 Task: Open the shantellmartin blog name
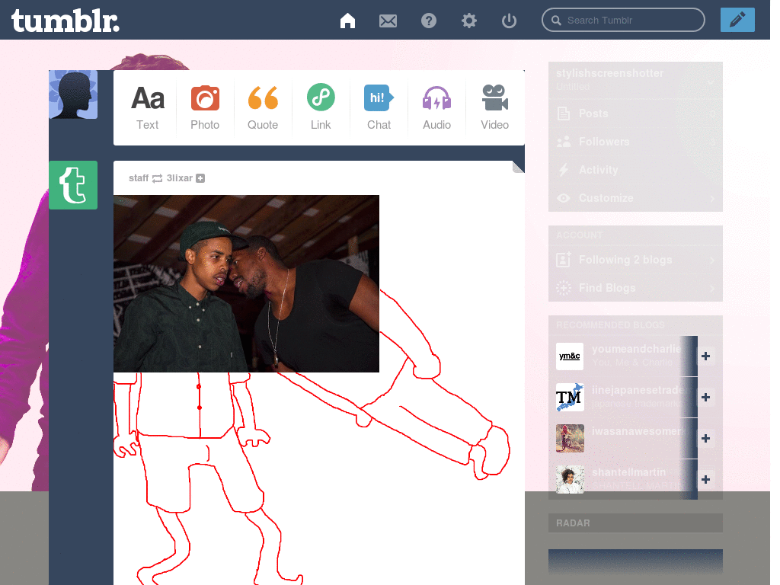click(628, 472)
